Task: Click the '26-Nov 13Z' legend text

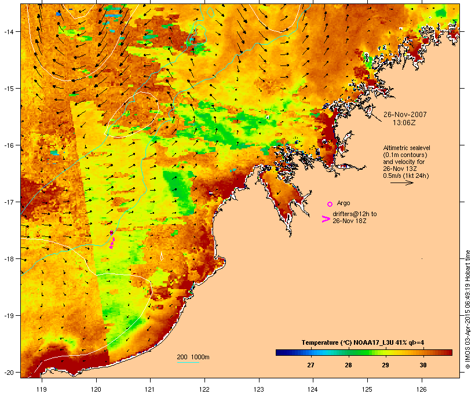Action: coord(400,169)
